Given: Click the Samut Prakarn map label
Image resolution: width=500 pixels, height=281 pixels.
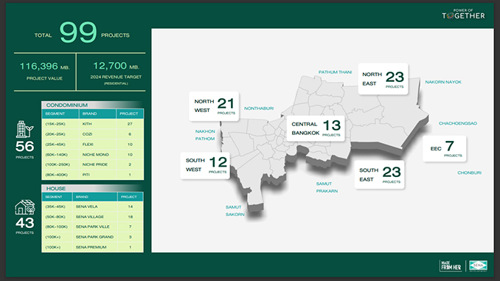Looking at the screenshot, I should tap(327, 187).
